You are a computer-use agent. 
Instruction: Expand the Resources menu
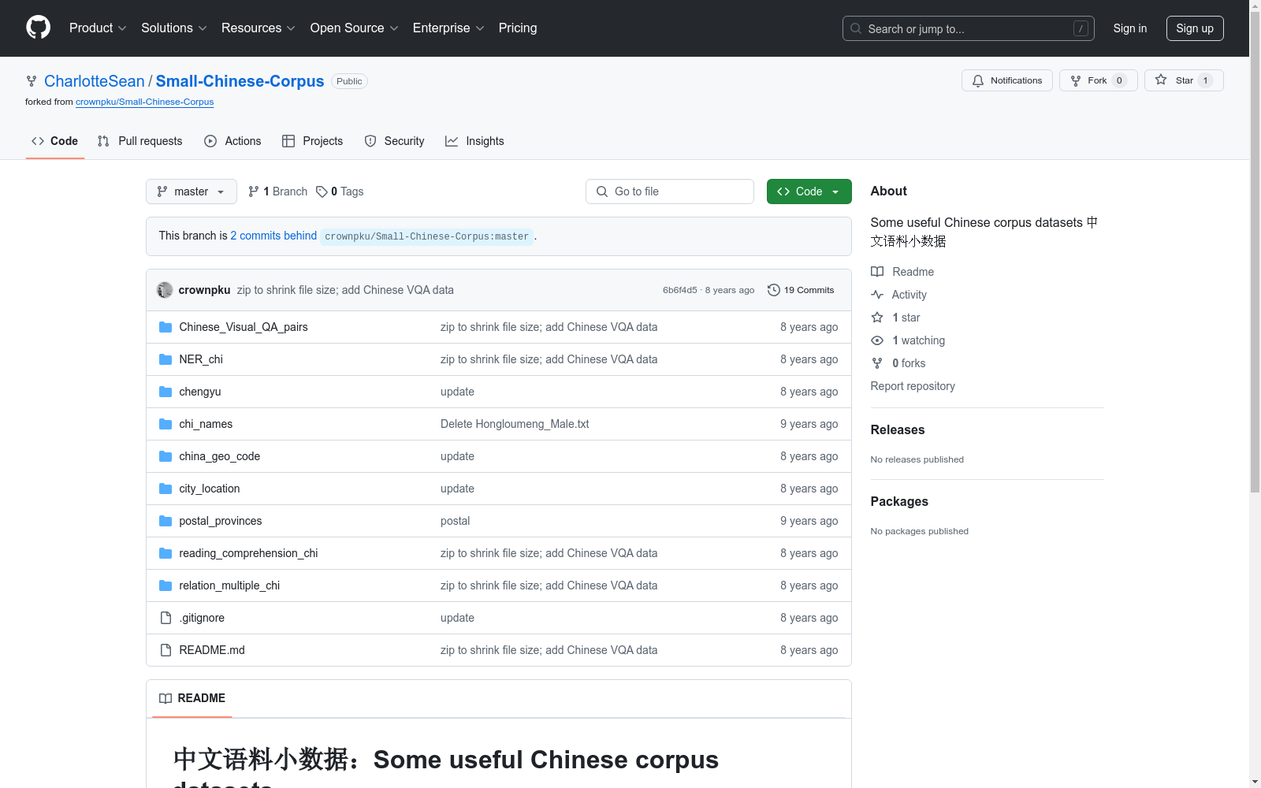(x=259, y=28)
